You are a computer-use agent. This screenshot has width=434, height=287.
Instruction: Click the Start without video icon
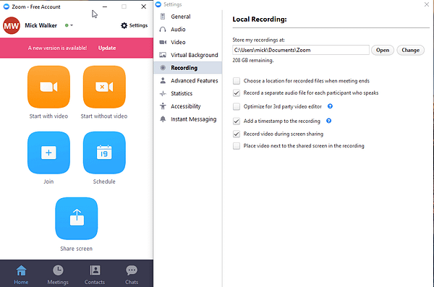pyautogui.click(x=104, y=87)
